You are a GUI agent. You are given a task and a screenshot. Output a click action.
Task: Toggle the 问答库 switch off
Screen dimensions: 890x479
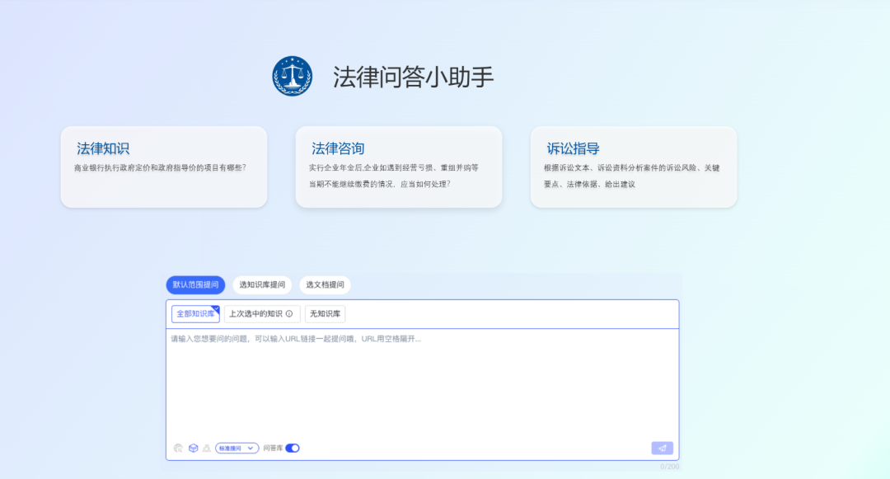[293, 448]
